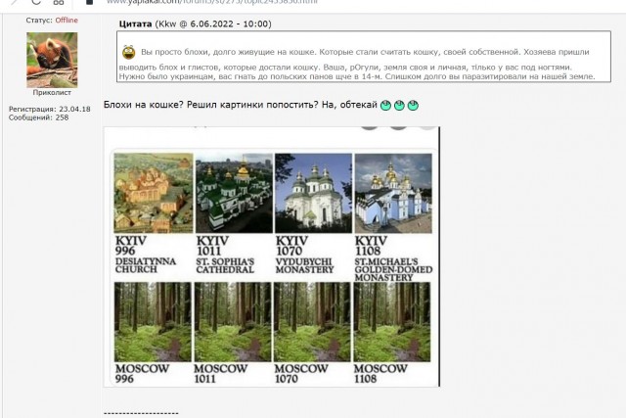Click the MOSCOW 1011 caption
This screenshot has width=626, height=418.
pos(221,374)
